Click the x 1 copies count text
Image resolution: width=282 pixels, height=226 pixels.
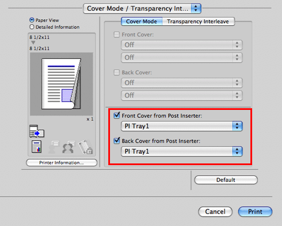[x=90, y=119]
